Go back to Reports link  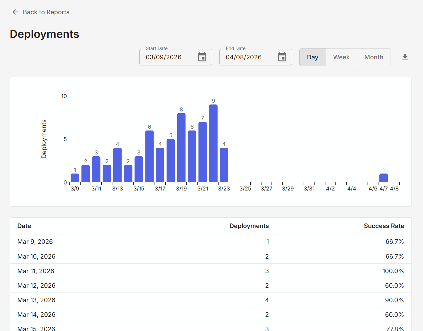coord(46,12)
